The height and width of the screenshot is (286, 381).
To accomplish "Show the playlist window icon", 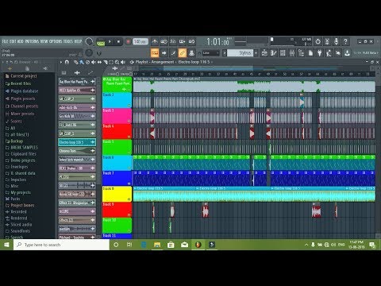I will coord(264,53).
